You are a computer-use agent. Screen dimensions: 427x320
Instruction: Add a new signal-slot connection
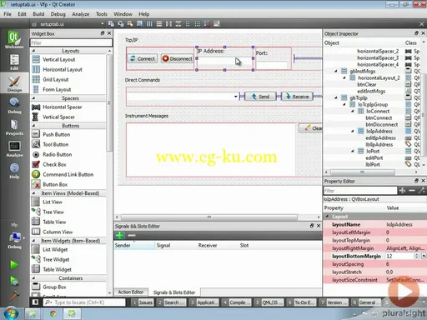tap(120, 235)
